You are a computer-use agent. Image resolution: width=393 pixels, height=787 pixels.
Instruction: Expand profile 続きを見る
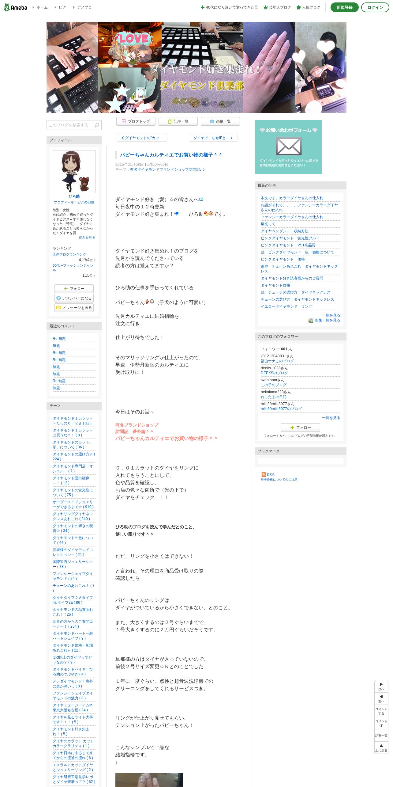point(87,238)
